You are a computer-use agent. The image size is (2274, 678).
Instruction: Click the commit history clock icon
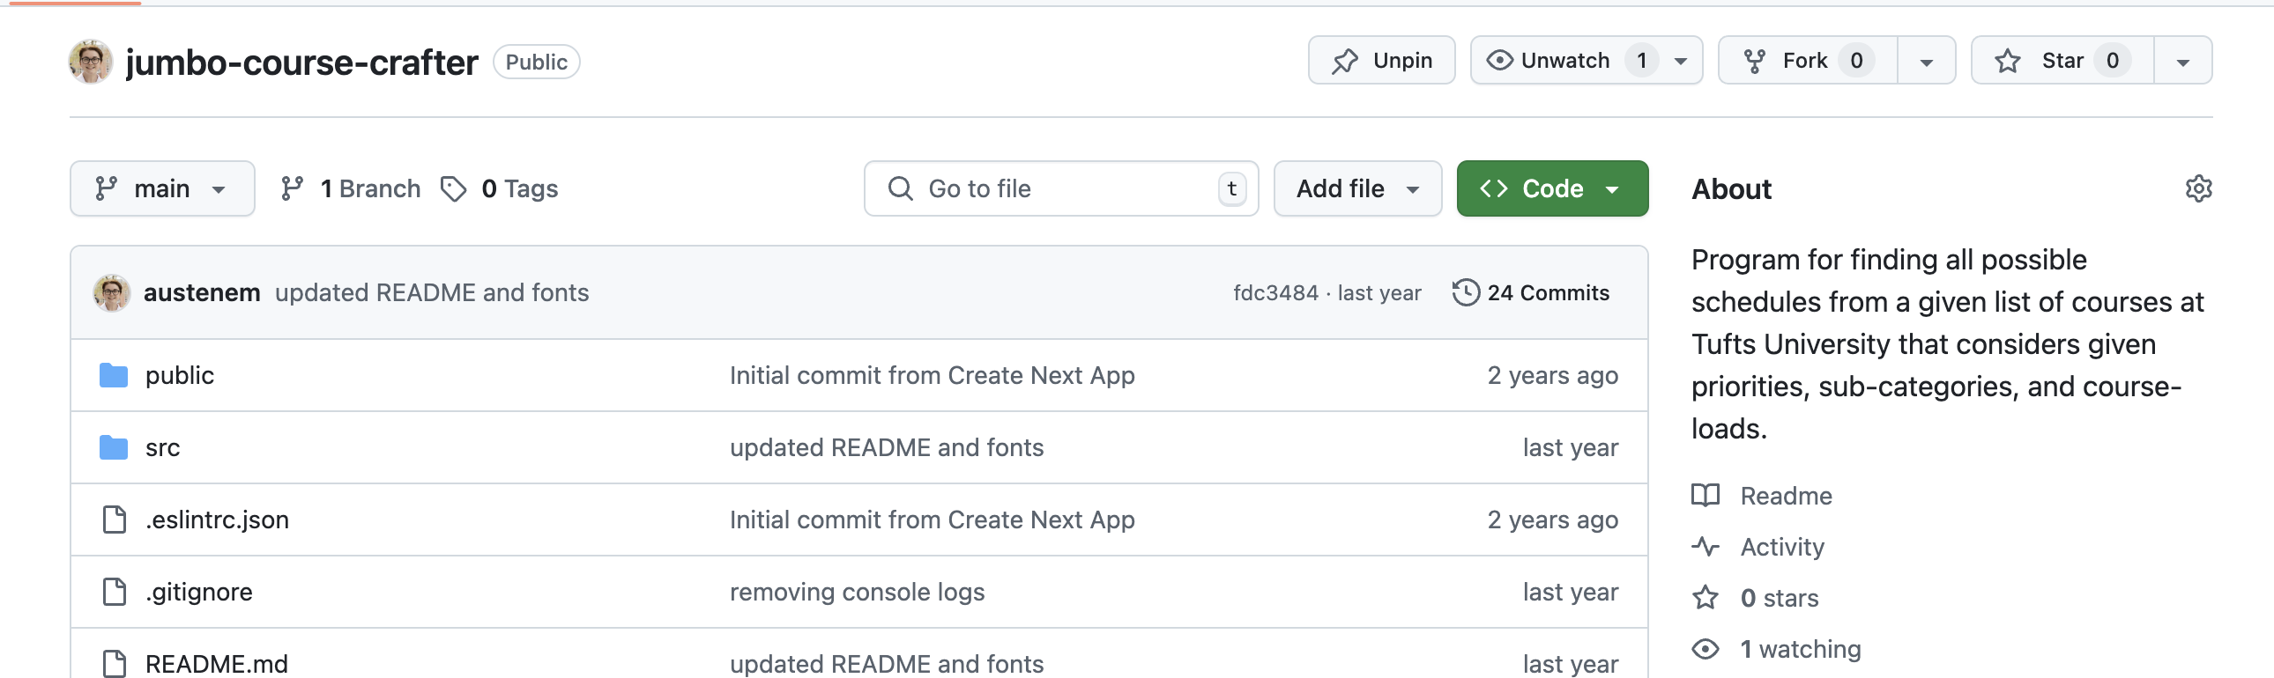click(1466, 292)
